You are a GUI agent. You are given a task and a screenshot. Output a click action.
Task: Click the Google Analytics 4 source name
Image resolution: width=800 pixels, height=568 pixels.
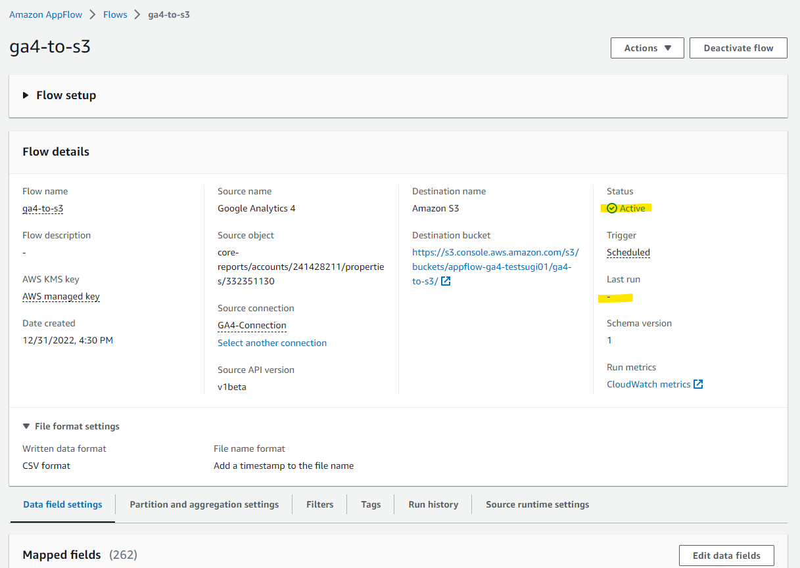click(x=256, y=208)
